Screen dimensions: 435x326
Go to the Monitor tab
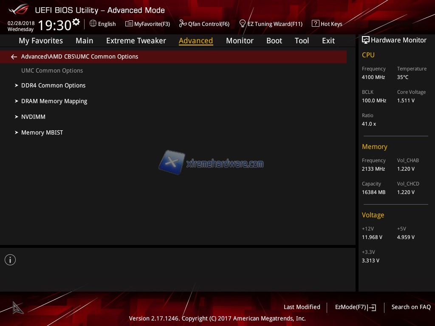[240, 41]
